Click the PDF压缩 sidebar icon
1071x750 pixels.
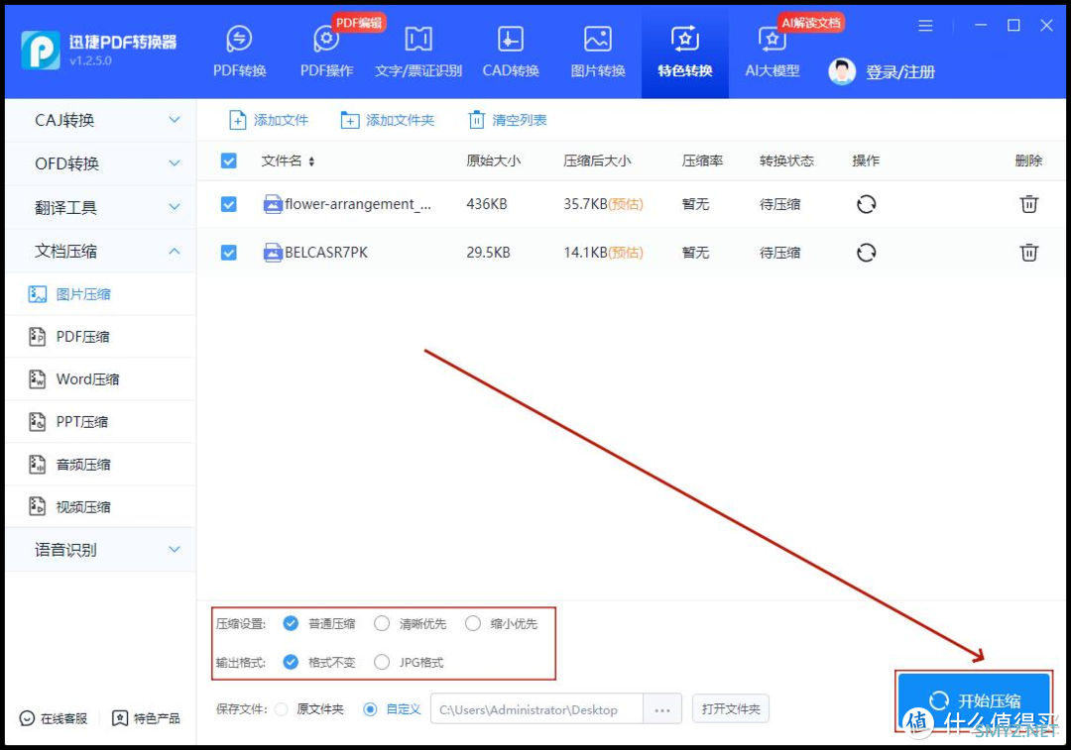[x=37, y=337]
